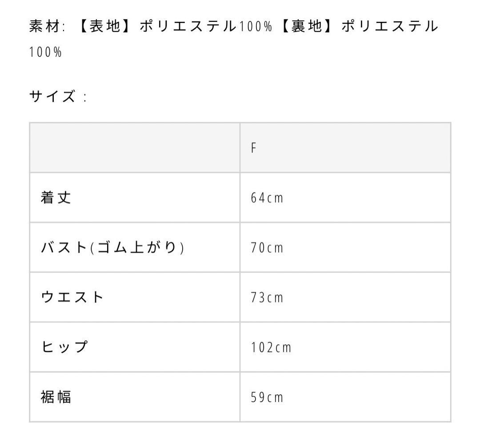
Task: Click the 73cm waist value
Action: pyautogui.click(x=267, y=298)
